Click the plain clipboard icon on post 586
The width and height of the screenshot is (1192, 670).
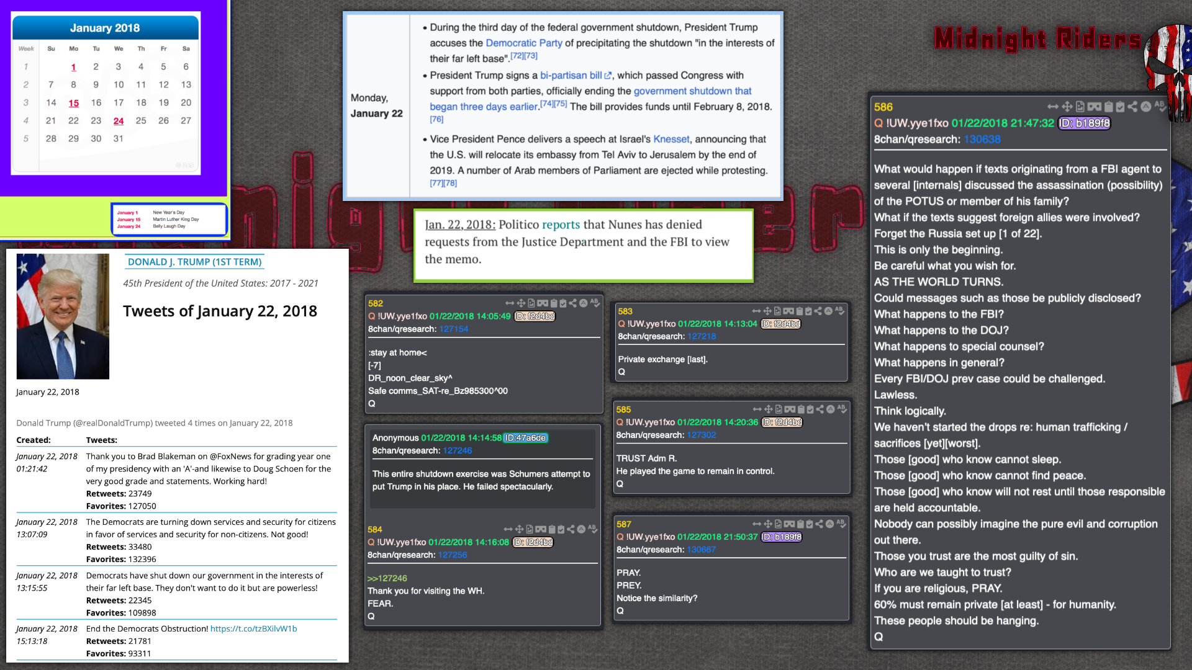tap(1108, 107)
